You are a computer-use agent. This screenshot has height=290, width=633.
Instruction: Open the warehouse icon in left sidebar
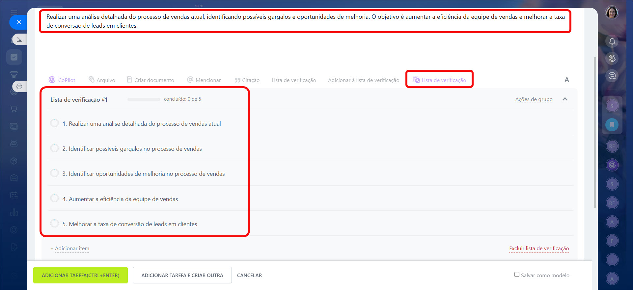click(x=14, y=178)
